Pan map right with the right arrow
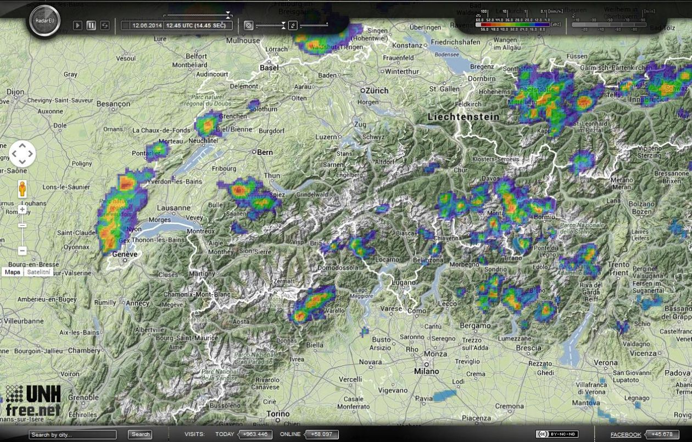Image resolution: width=692 pixels, height=442 pixels. pyautogui.click(x=31, y=154)
